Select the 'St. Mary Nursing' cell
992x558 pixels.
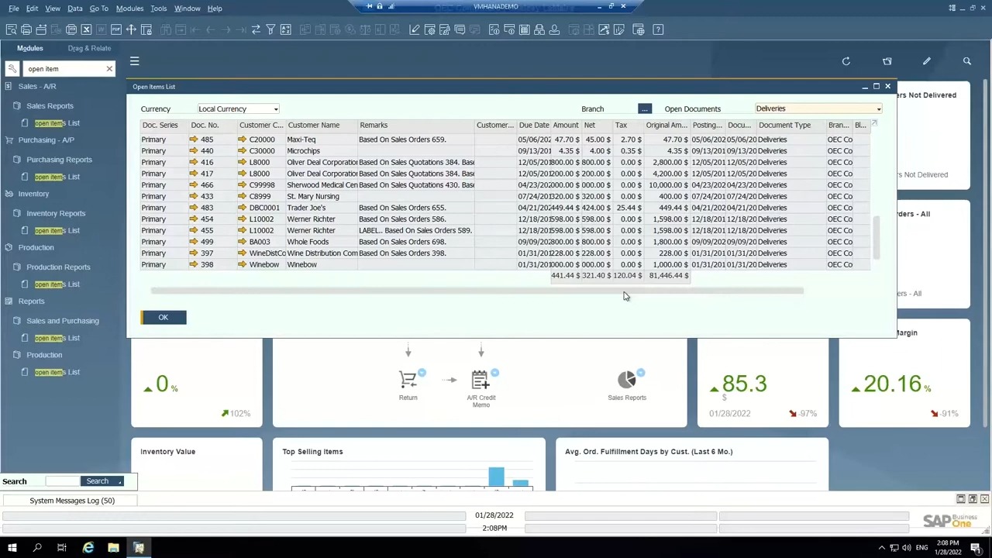tap(321, 197)
